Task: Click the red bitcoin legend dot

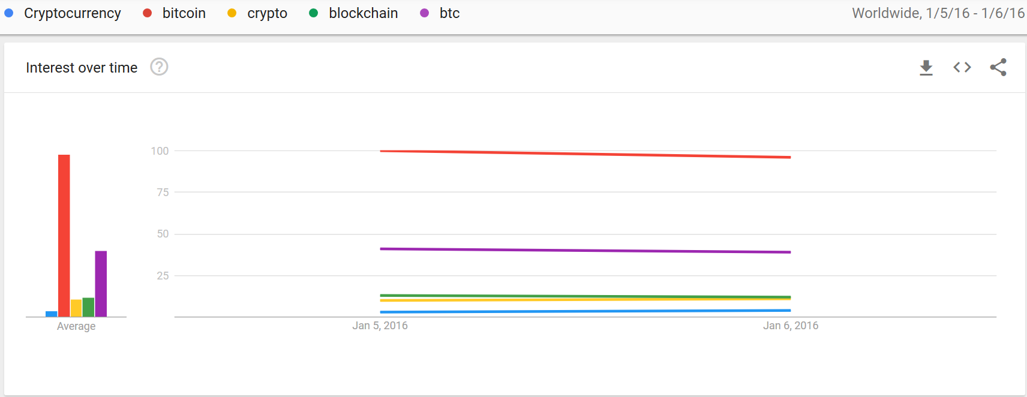Action: 148,13
